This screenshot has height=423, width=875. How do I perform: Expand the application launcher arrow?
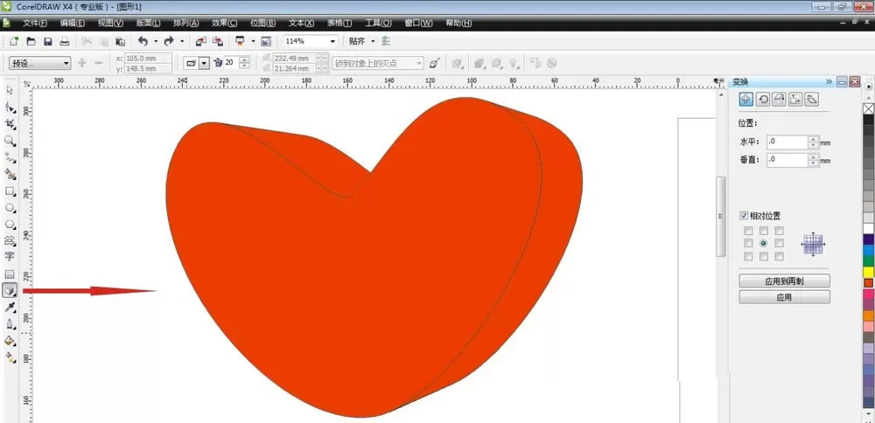(254, 41)
